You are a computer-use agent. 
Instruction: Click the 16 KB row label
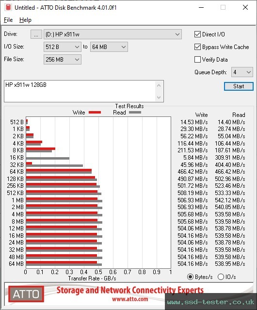(16, 158)
